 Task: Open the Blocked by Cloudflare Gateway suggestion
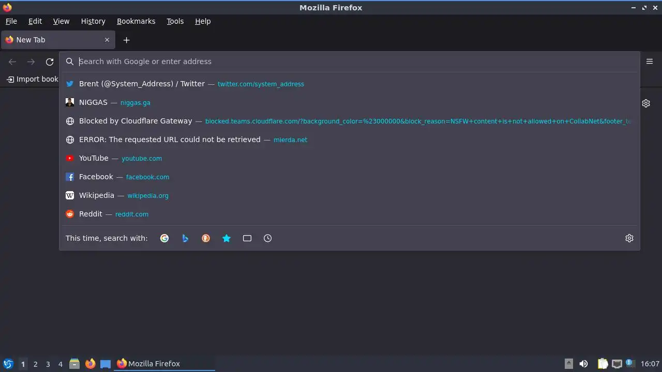(x=350, y=121)
